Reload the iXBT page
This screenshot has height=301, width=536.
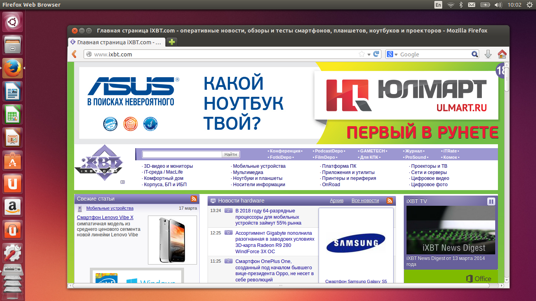coord(376,54)
